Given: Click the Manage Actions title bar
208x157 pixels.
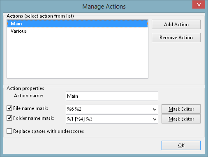Looking at the screenshot, I should (104, 7).
